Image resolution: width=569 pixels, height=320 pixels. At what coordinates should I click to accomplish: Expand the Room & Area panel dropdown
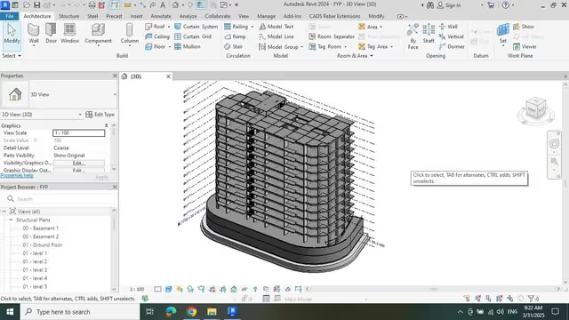click(x=355, y=55)
